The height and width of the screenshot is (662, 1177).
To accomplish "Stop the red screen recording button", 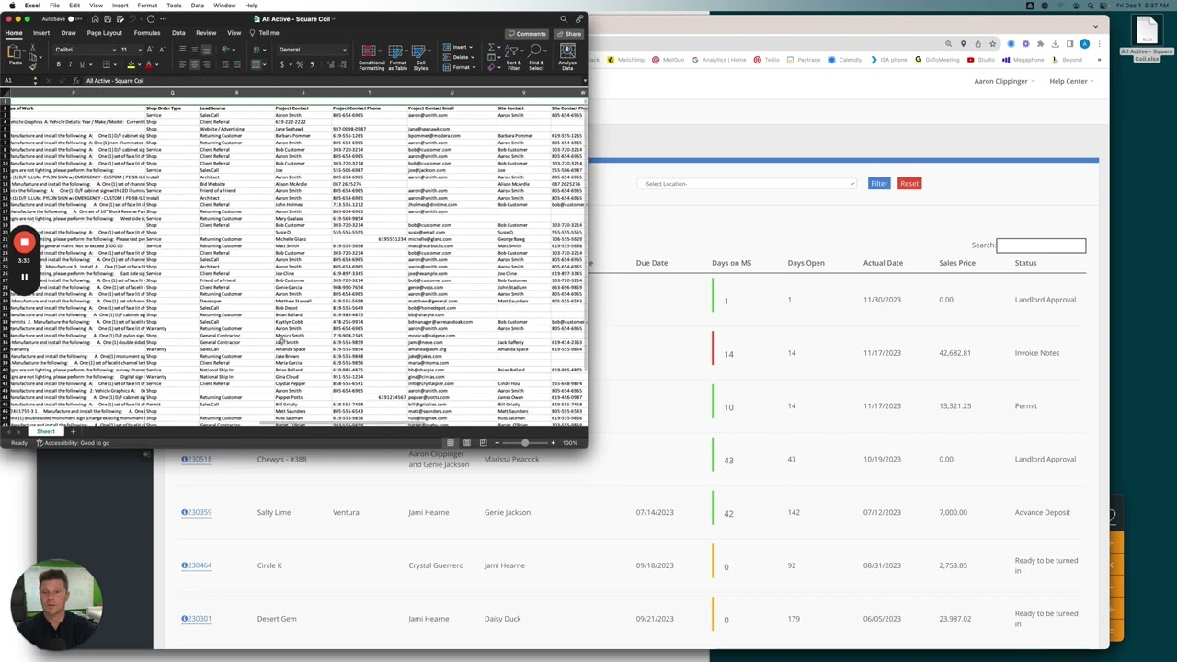I will (x=24, y=243).
